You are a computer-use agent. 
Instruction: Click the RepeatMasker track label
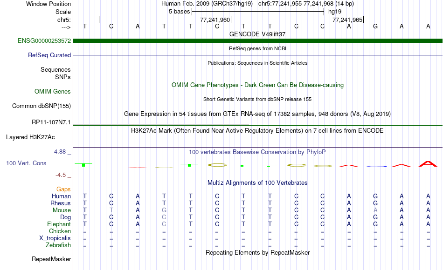(51, 259)
